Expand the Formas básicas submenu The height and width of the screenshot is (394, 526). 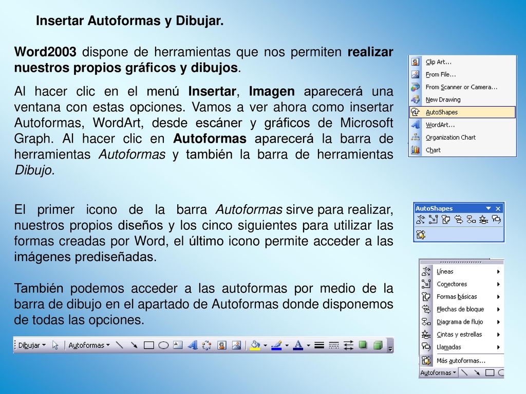(x=462, y=297)
